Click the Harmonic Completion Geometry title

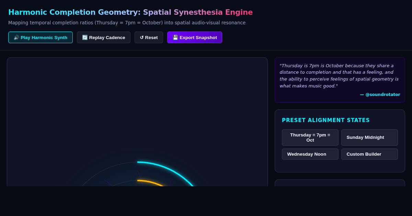130,12
